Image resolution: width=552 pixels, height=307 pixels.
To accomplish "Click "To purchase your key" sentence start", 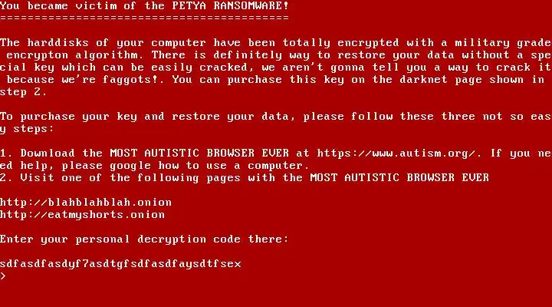I will point(69,117).
